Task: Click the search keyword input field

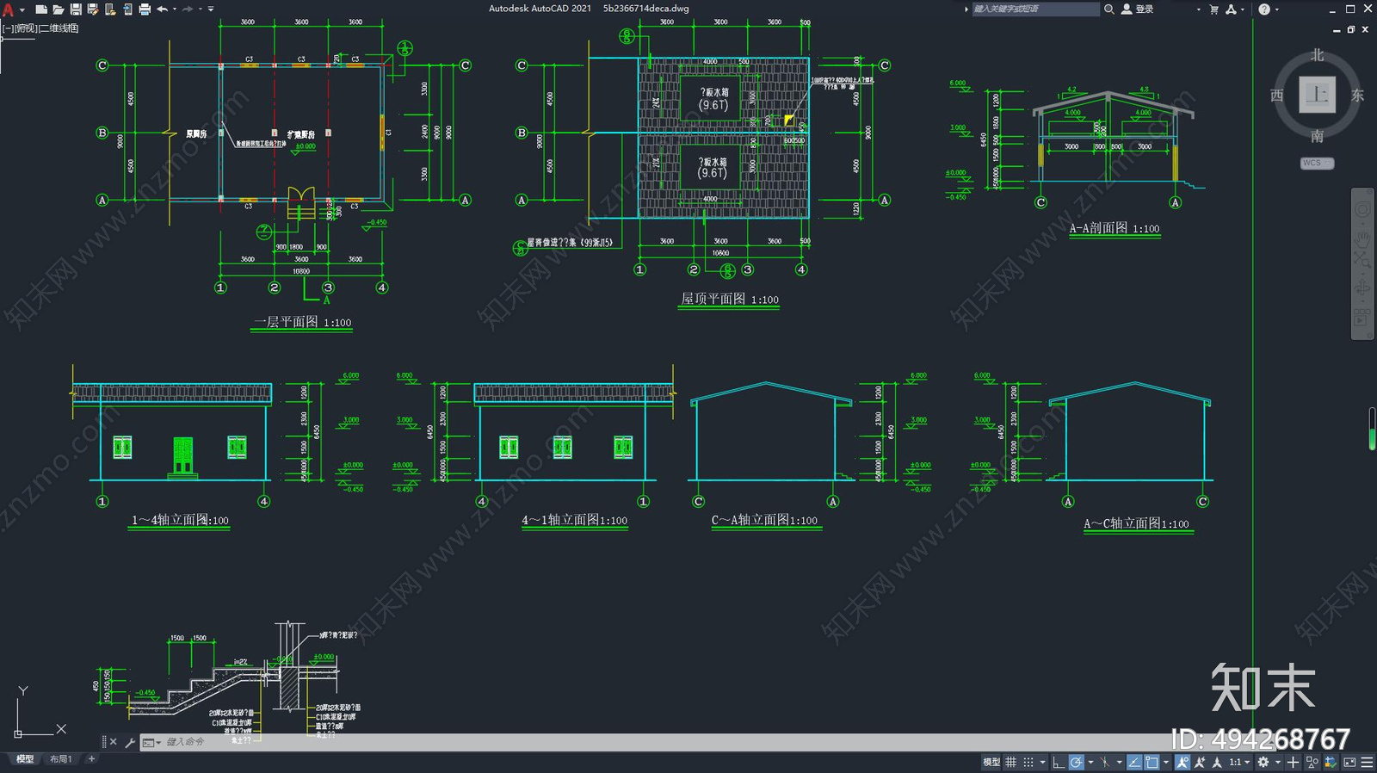Action: [1035, 9]
